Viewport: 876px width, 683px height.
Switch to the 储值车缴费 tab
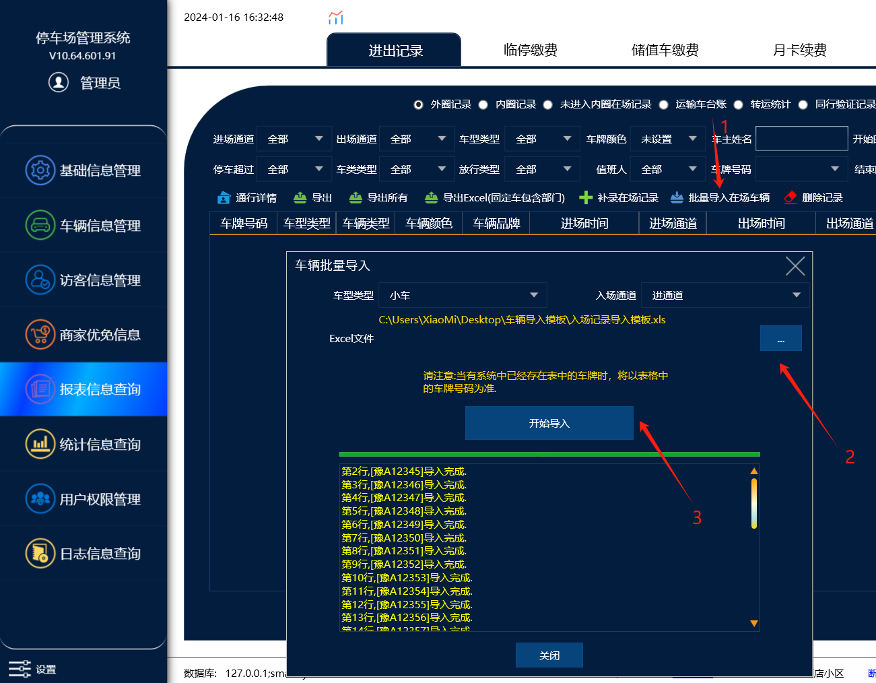[665, 50]
